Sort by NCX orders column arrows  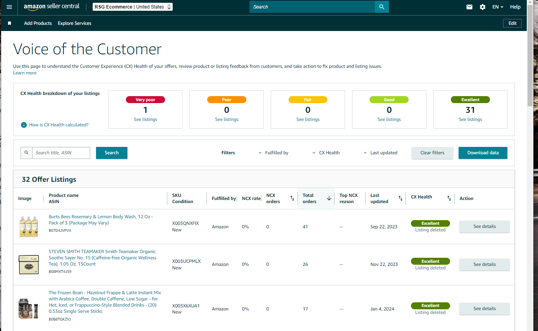(x=292, y=198)
